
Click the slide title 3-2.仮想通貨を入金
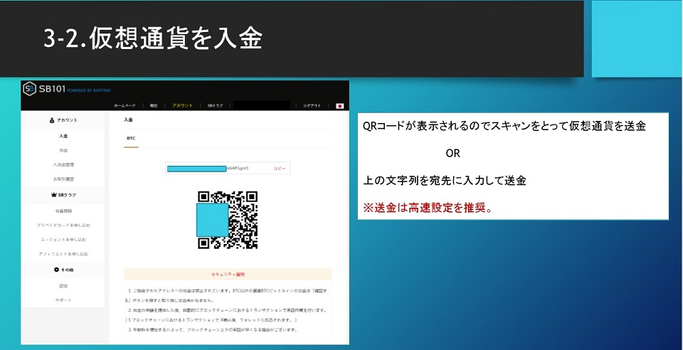click(153, 38)
